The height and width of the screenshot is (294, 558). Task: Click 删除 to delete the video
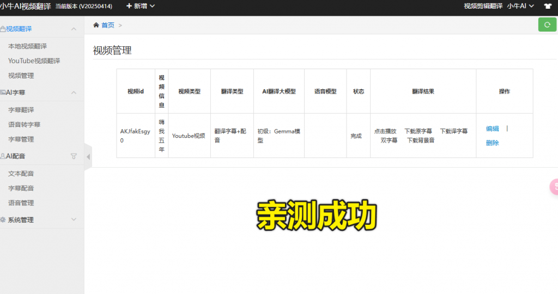tap(492, 143)
